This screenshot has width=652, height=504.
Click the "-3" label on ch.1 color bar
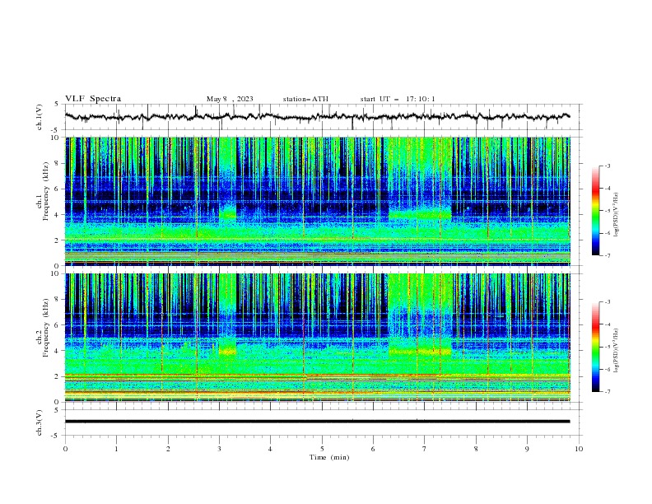pos(608,166)
